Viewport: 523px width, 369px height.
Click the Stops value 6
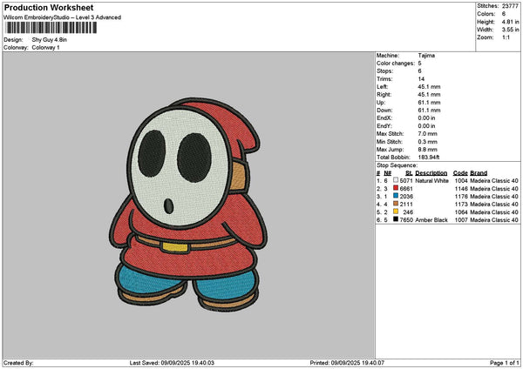click(x=419, y=71)
